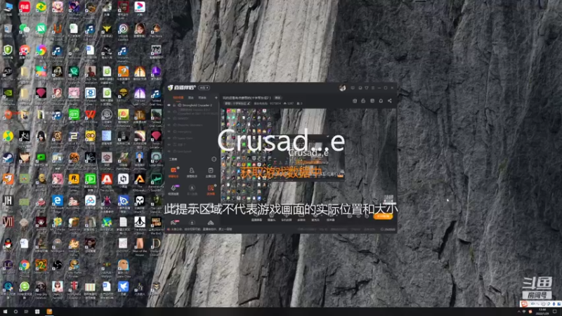Open the Windows Start menu
Viewport: 562px width, 316px height.
(x=5, y=312)
